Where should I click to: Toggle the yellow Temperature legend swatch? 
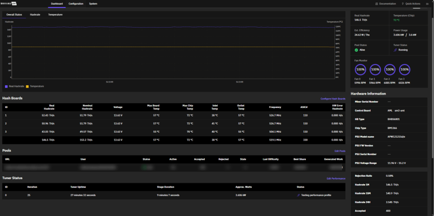(28, 86)
